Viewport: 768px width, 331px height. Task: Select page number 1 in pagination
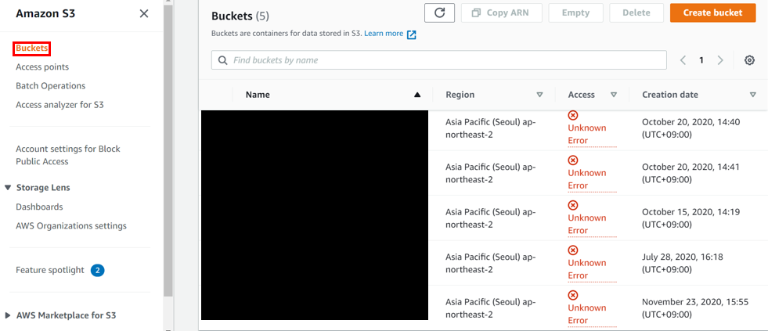pyautogui.click(x=701, y=60)
